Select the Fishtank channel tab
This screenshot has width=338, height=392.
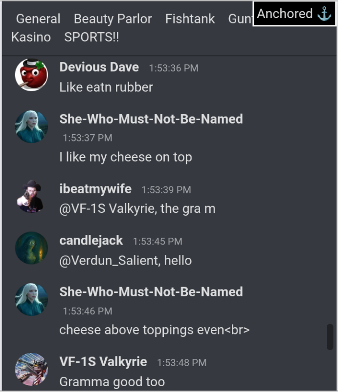coord(190,19)
